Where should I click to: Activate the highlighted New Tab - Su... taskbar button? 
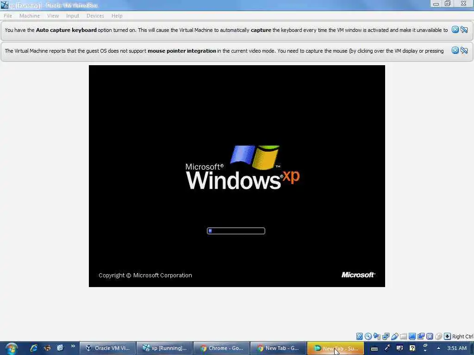(x=335, y=348)
